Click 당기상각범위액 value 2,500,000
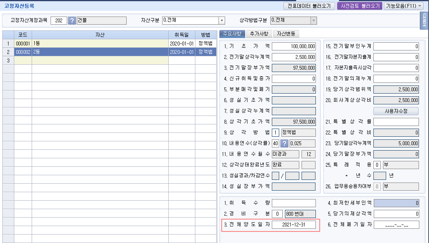The height and width of the screenshot is (243, 429). click(x=396, y=89)
